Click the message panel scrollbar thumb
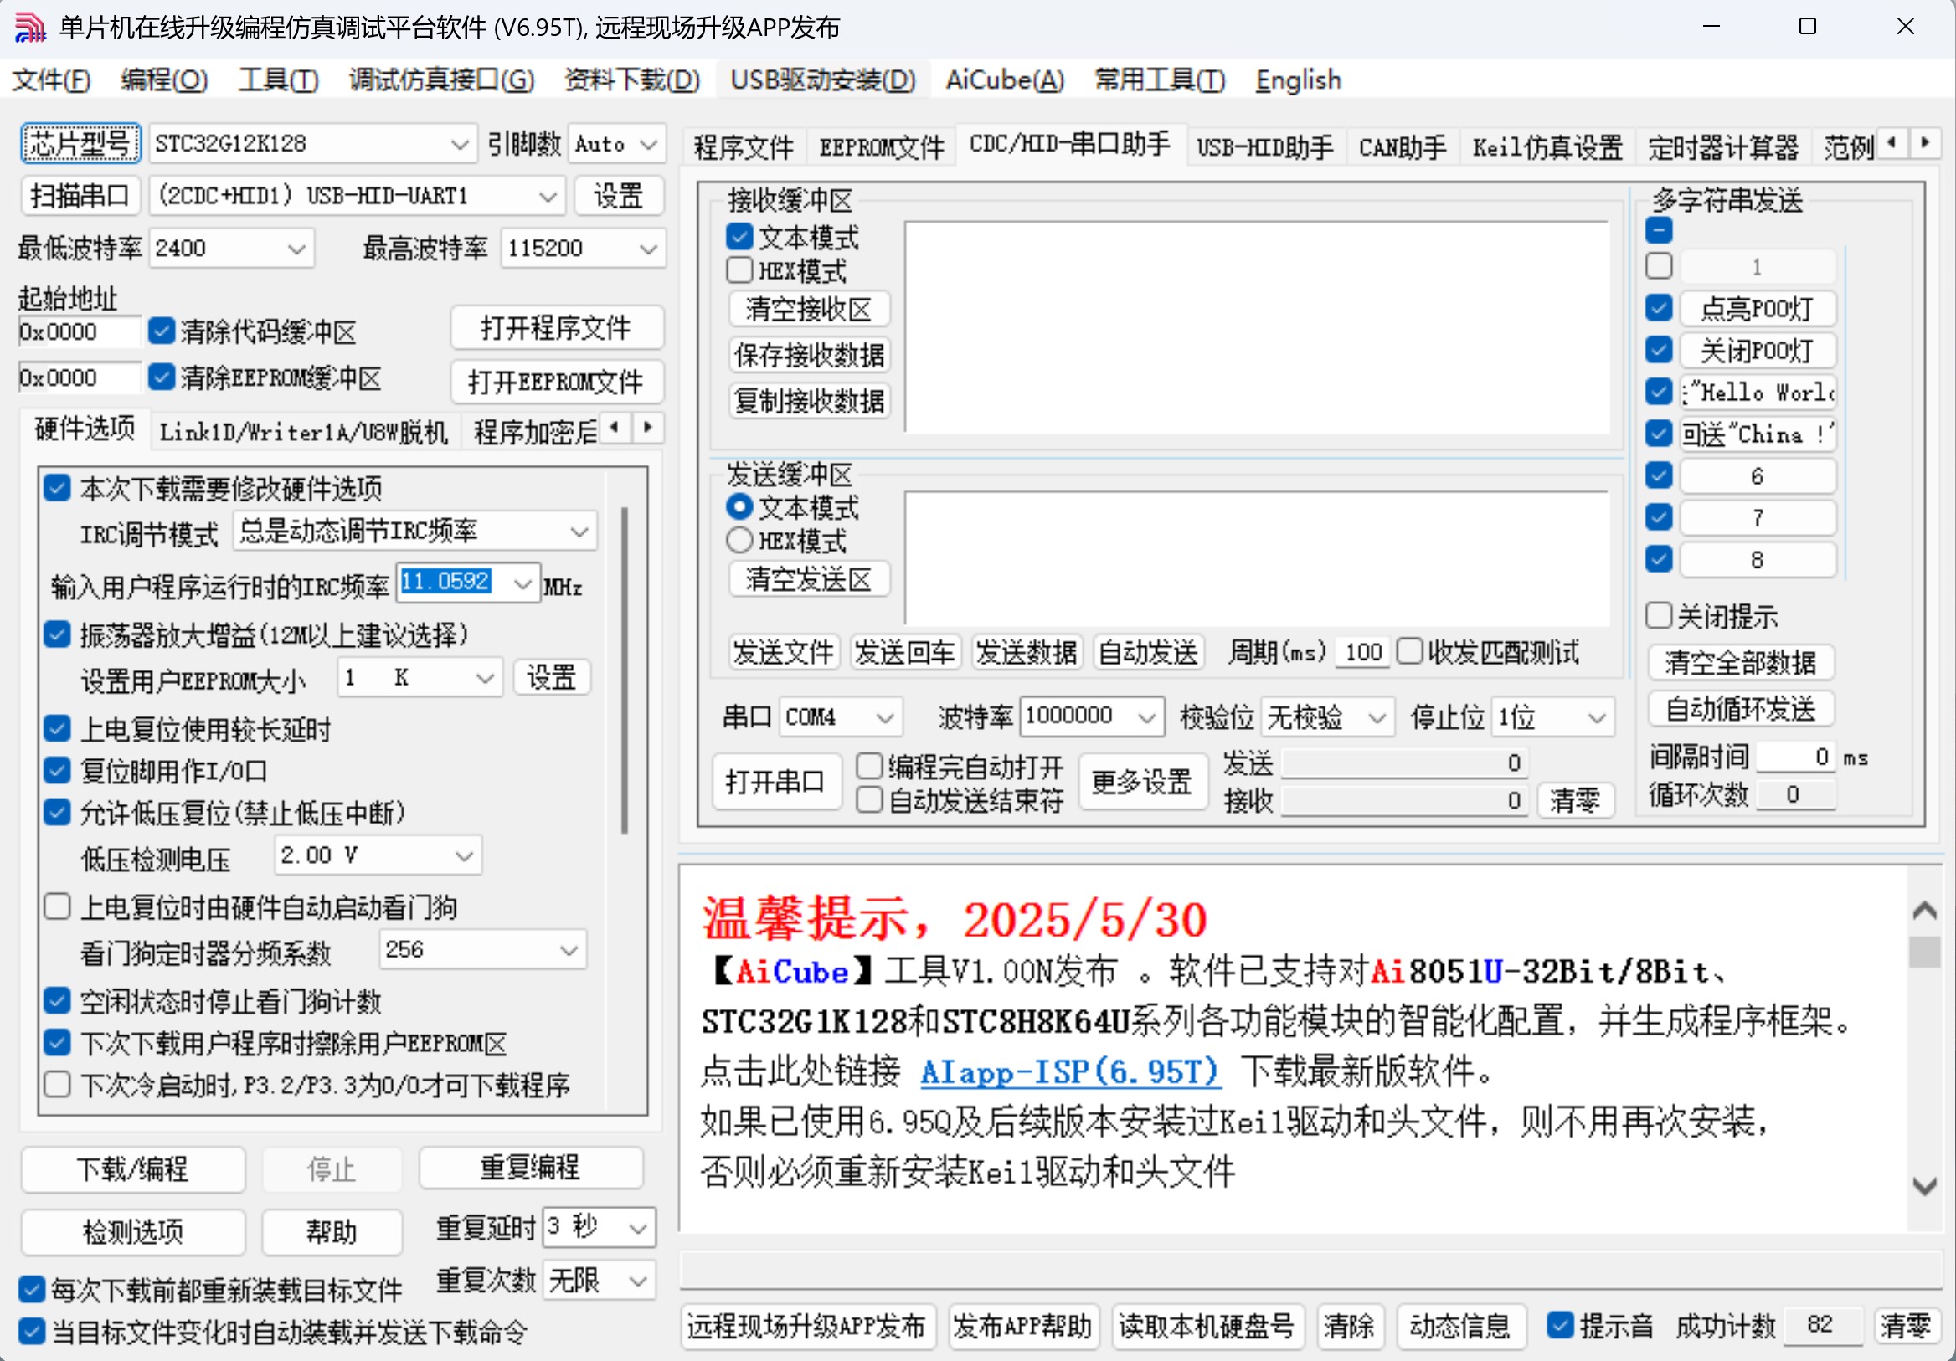The width and height of the screenshot is (1956, 1361). (1923, 952)
